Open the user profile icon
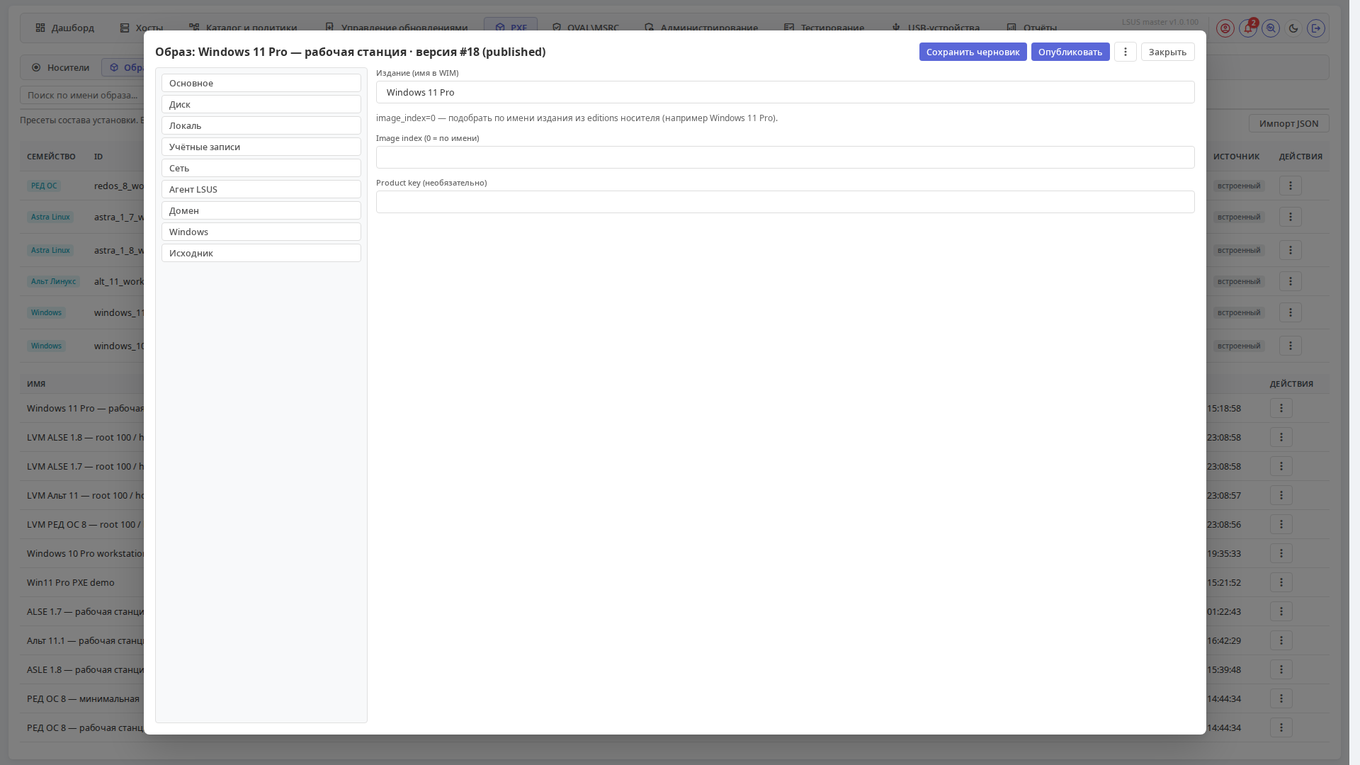This screenshot has width=1360, height=765. (1225, 28)
